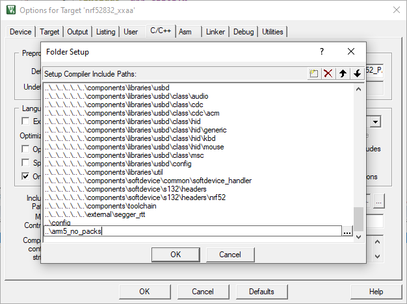Delete the selected include path
The width and height of the screenshot is (407, 304).
point(328,73)
